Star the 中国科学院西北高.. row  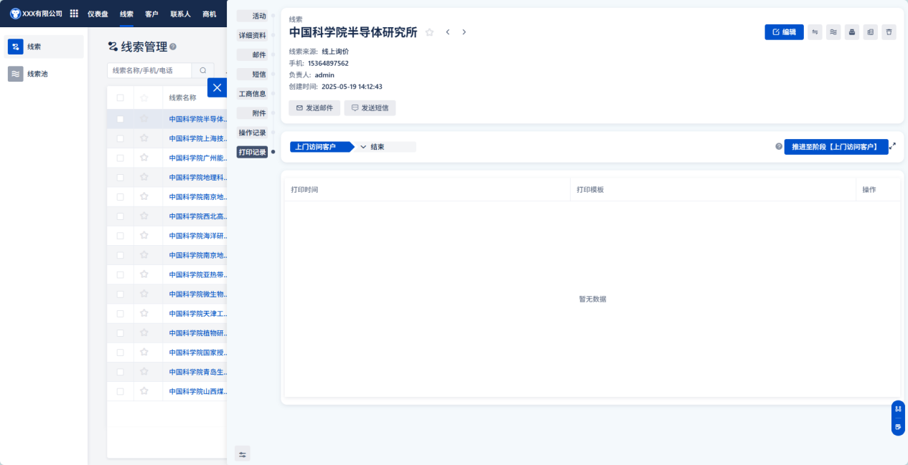pyautogui.click(x=144, y=216)
